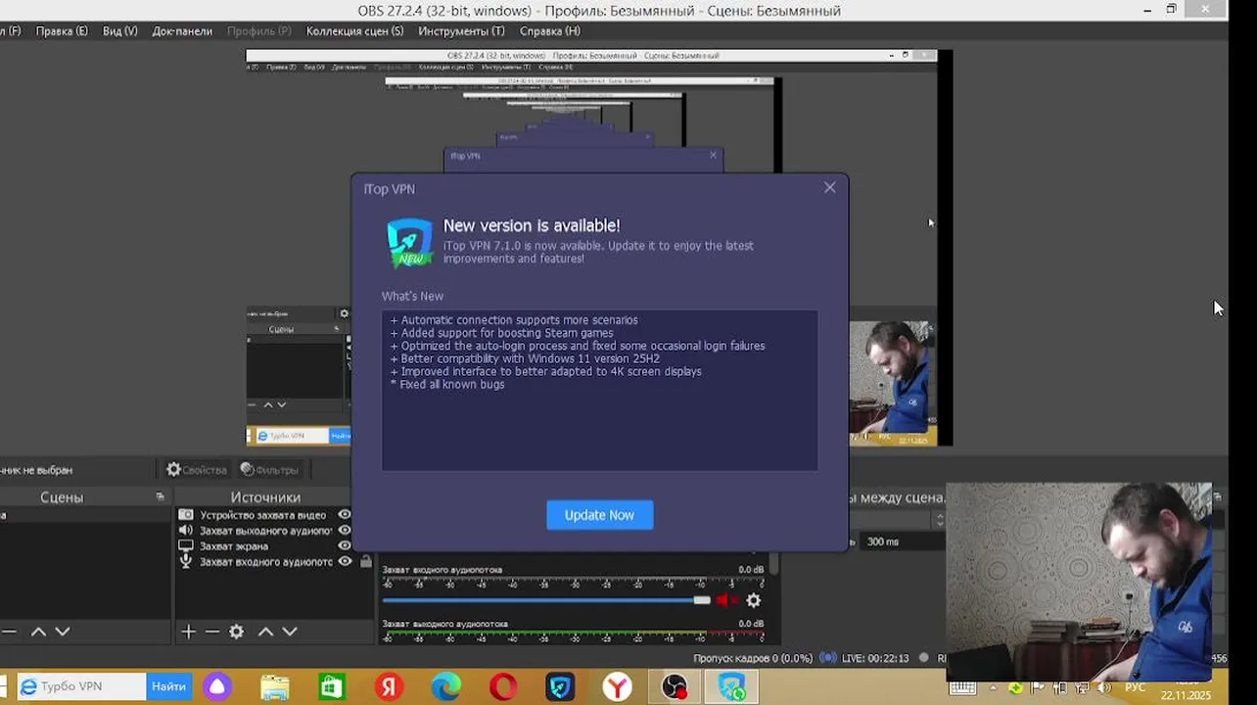Close the iTop VPN update dialog

830,188
